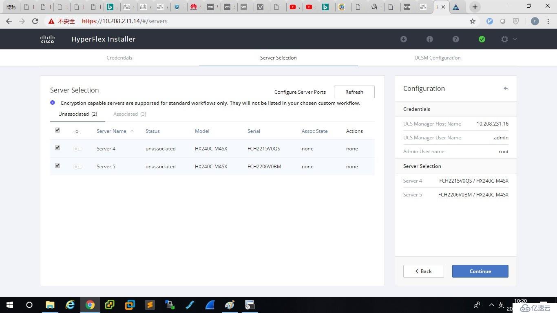Click Configure Server Ports link
This screenshot has height=313, width=557.
pyautogui.click(x=300, y=92)
